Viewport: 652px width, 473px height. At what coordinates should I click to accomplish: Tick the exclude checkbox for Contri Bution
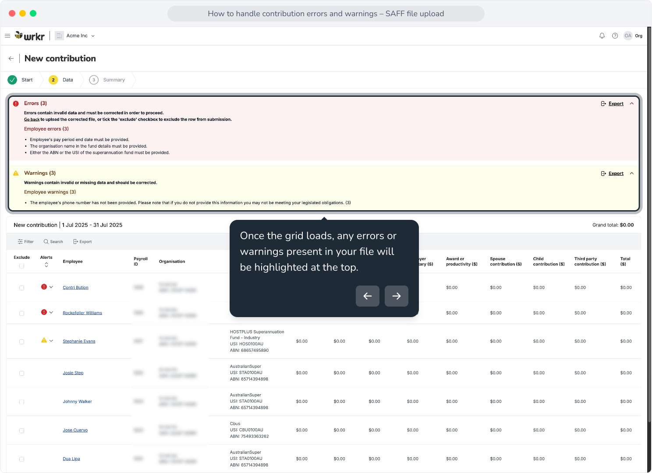tap(21, 288)
